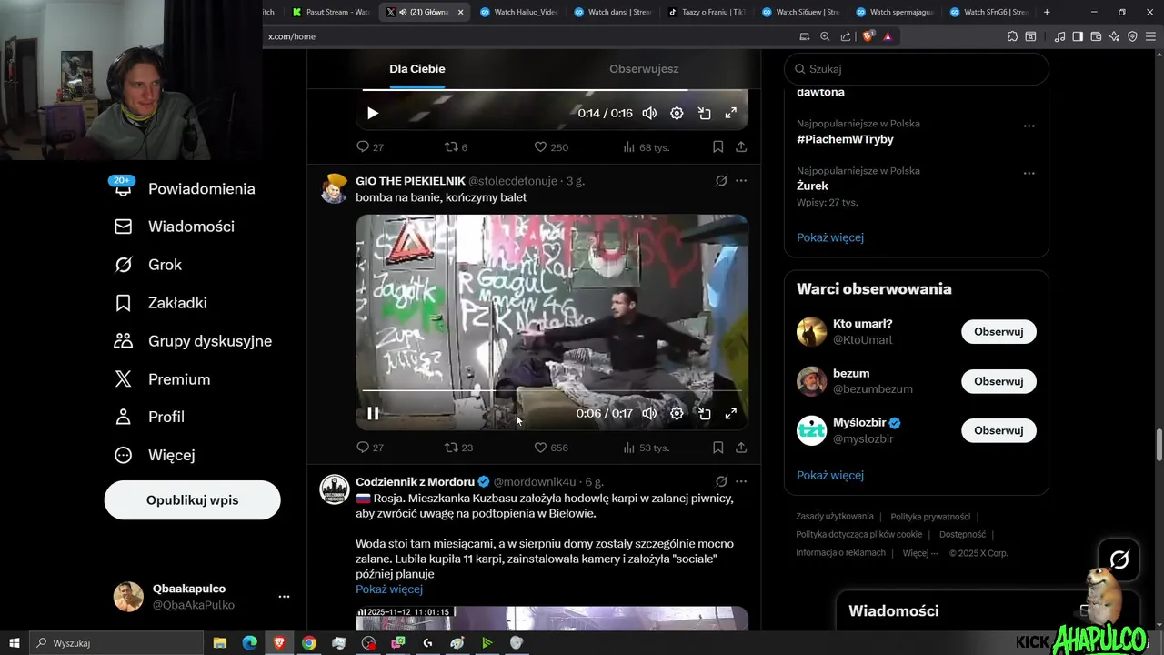
Task: Follow Kto umarl? with Obserwuj
Action: (998, 332)
